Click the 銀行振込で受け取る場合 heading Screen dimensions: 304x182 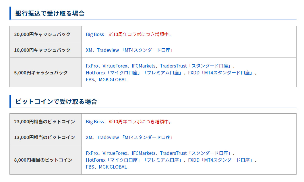[x=50, y=13]
